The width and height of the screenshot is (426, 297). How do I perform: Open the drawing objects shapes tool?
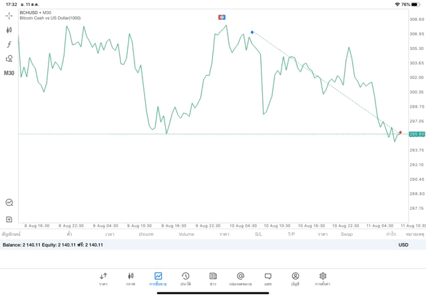click(x=9, y=58)
